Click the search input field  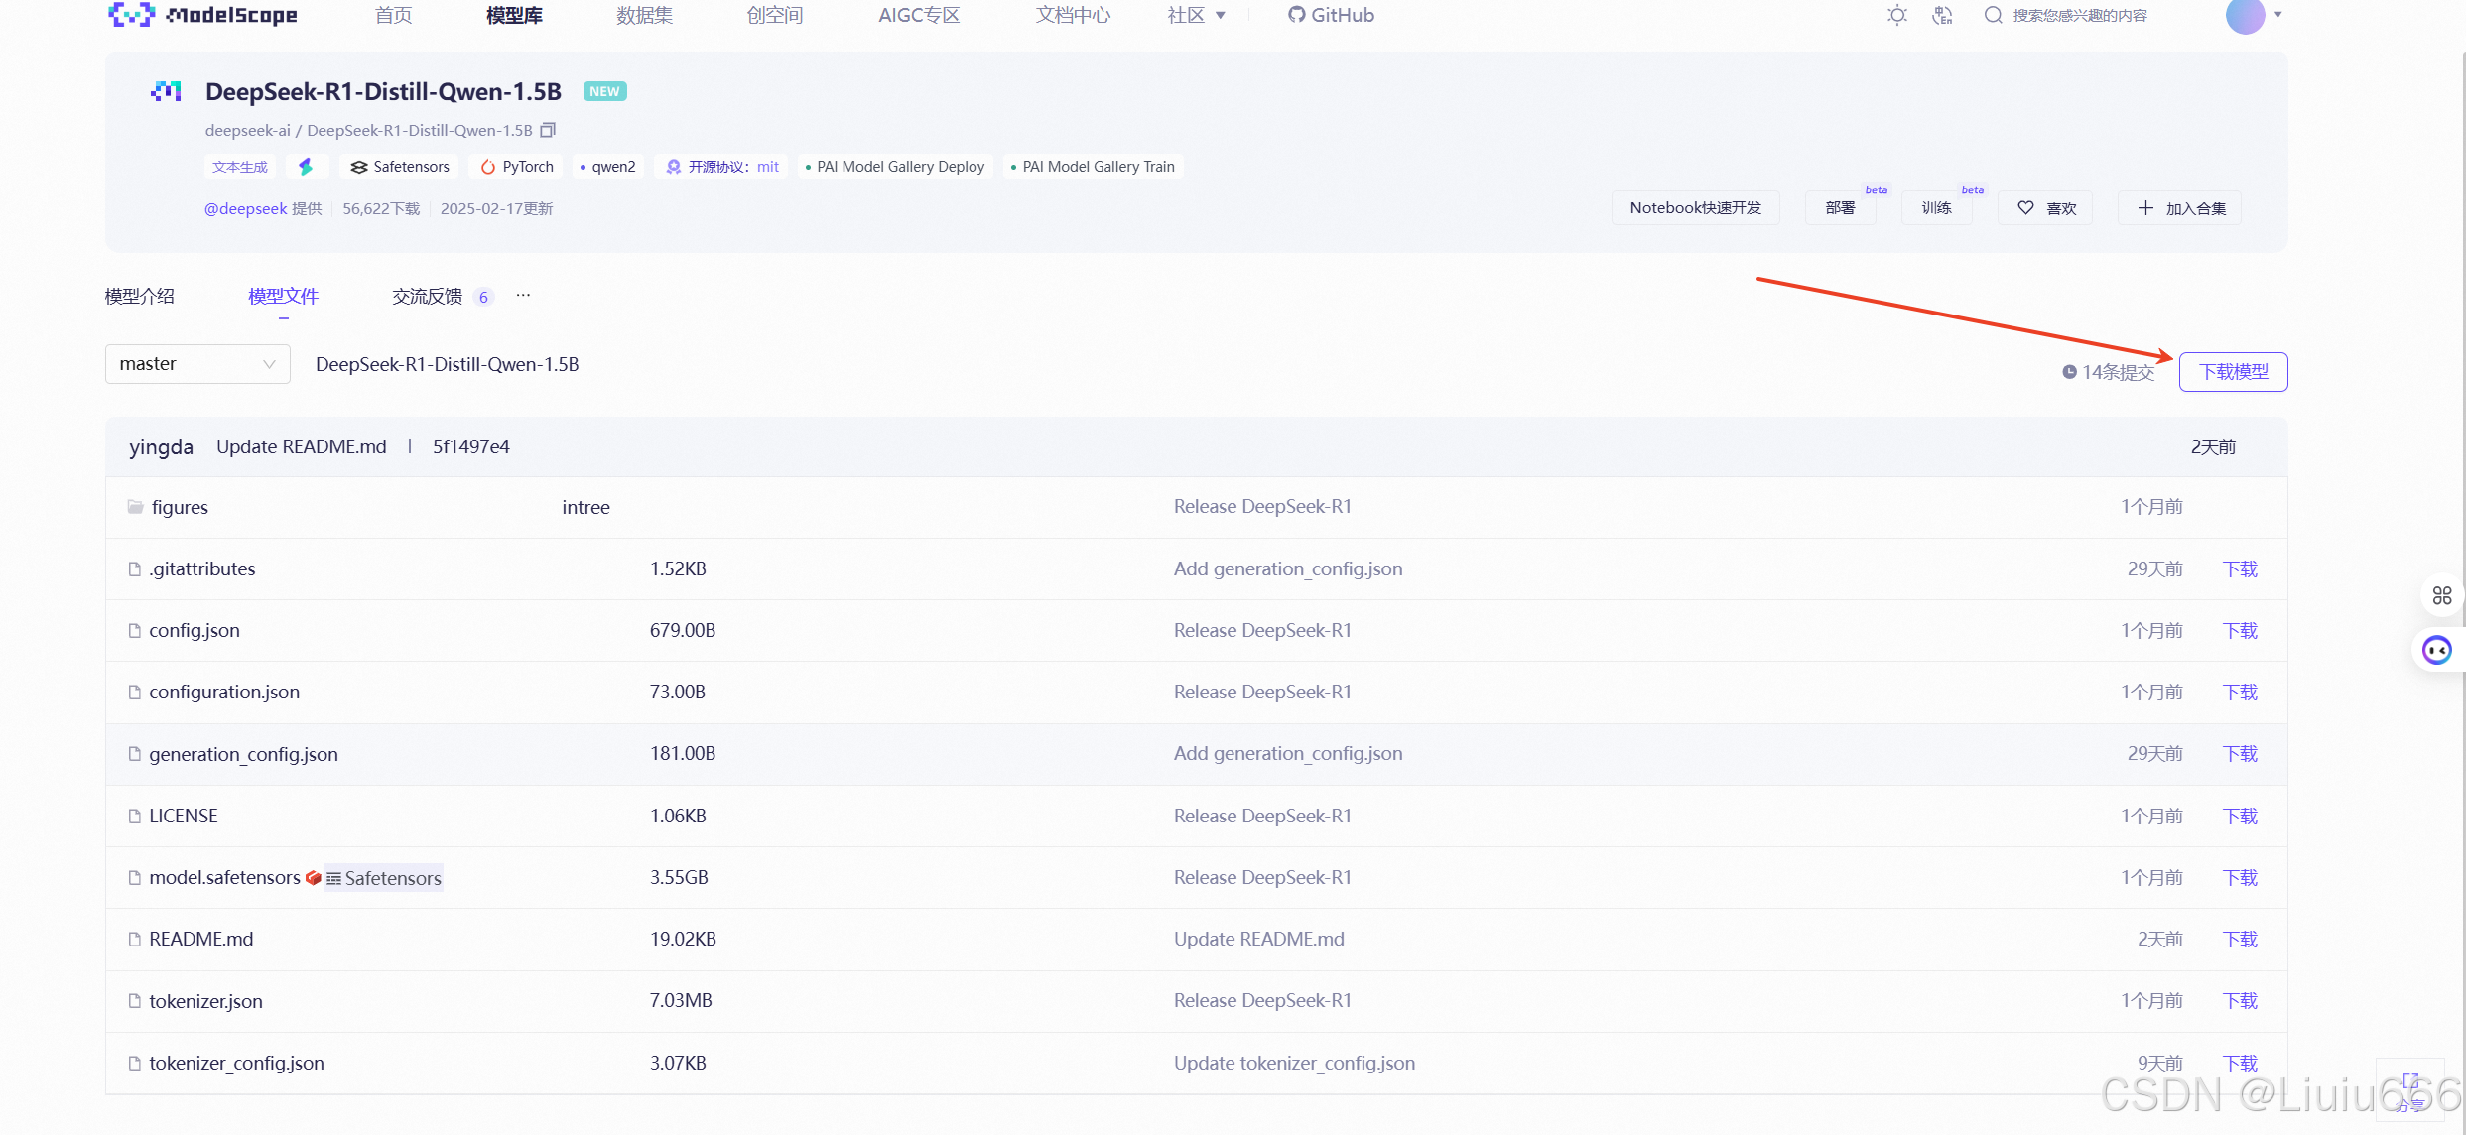pyautogui.click(x=2079, y=15)
